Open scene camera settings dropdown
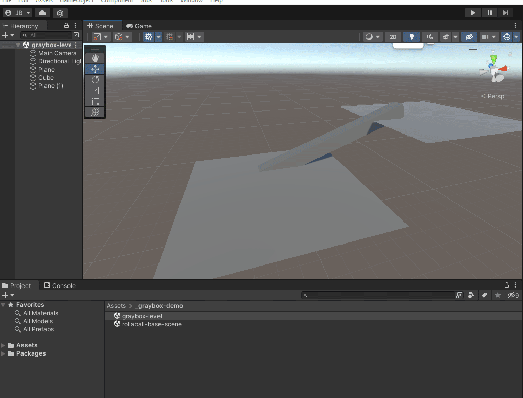523x398 pixels. tap(489, 37)
